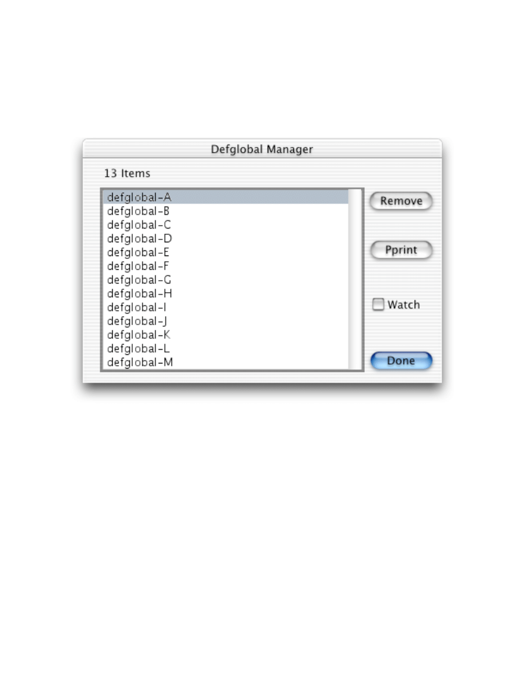
Task: Click the Watch checkbox label
Action: click(x=404, y=305)
